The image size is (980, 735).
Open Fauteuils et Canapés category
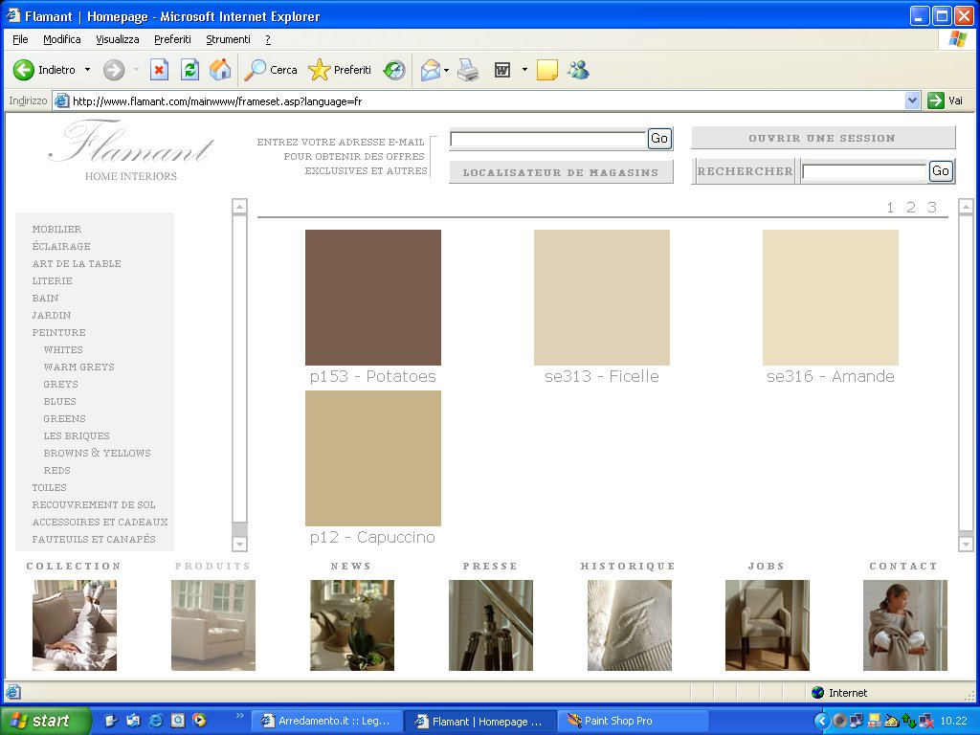pyautogui.click(x=94, y=539)
